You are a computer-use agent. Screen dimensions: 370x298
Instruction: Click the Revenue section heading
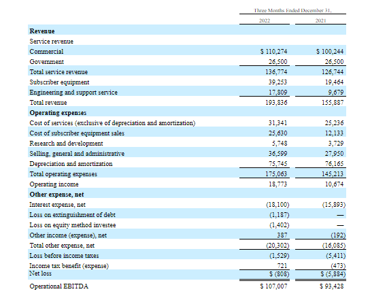(x=42, y=31)
